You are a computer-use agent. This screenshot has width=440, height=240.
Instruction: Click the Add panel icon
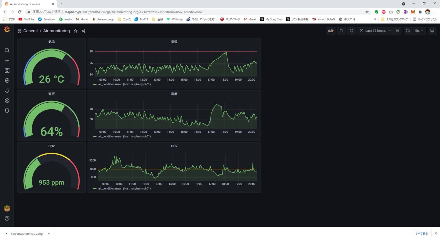pyautogui.click(x=331, y=31)
